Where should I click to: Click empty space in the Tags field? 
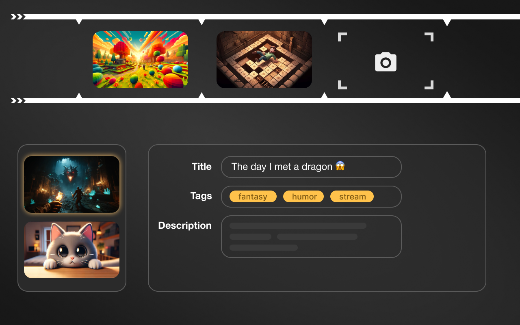pyautogui.click(x=387, y=197)
